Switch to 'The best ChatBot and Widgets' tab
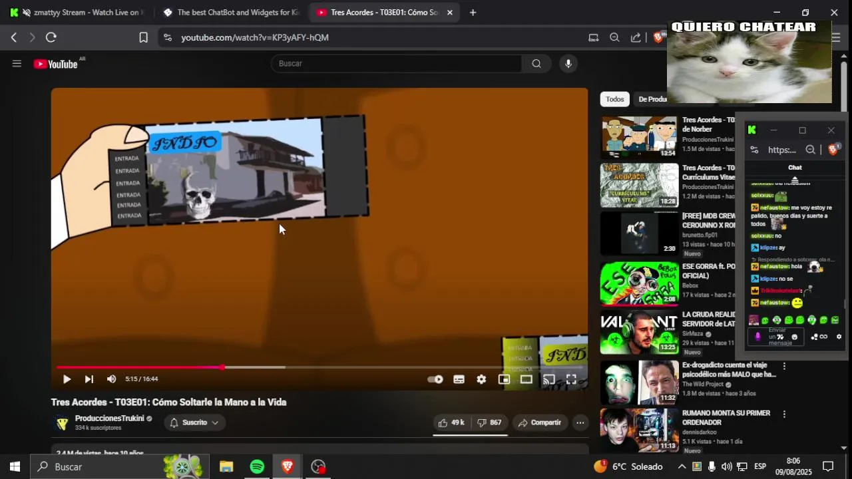This screenshot has width=852, height=479. 232,13
